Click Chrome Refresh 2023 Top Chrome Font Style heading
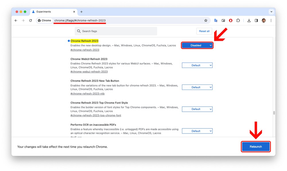The height and width of the screenshot is (171, 287). (x=99, y=103)
